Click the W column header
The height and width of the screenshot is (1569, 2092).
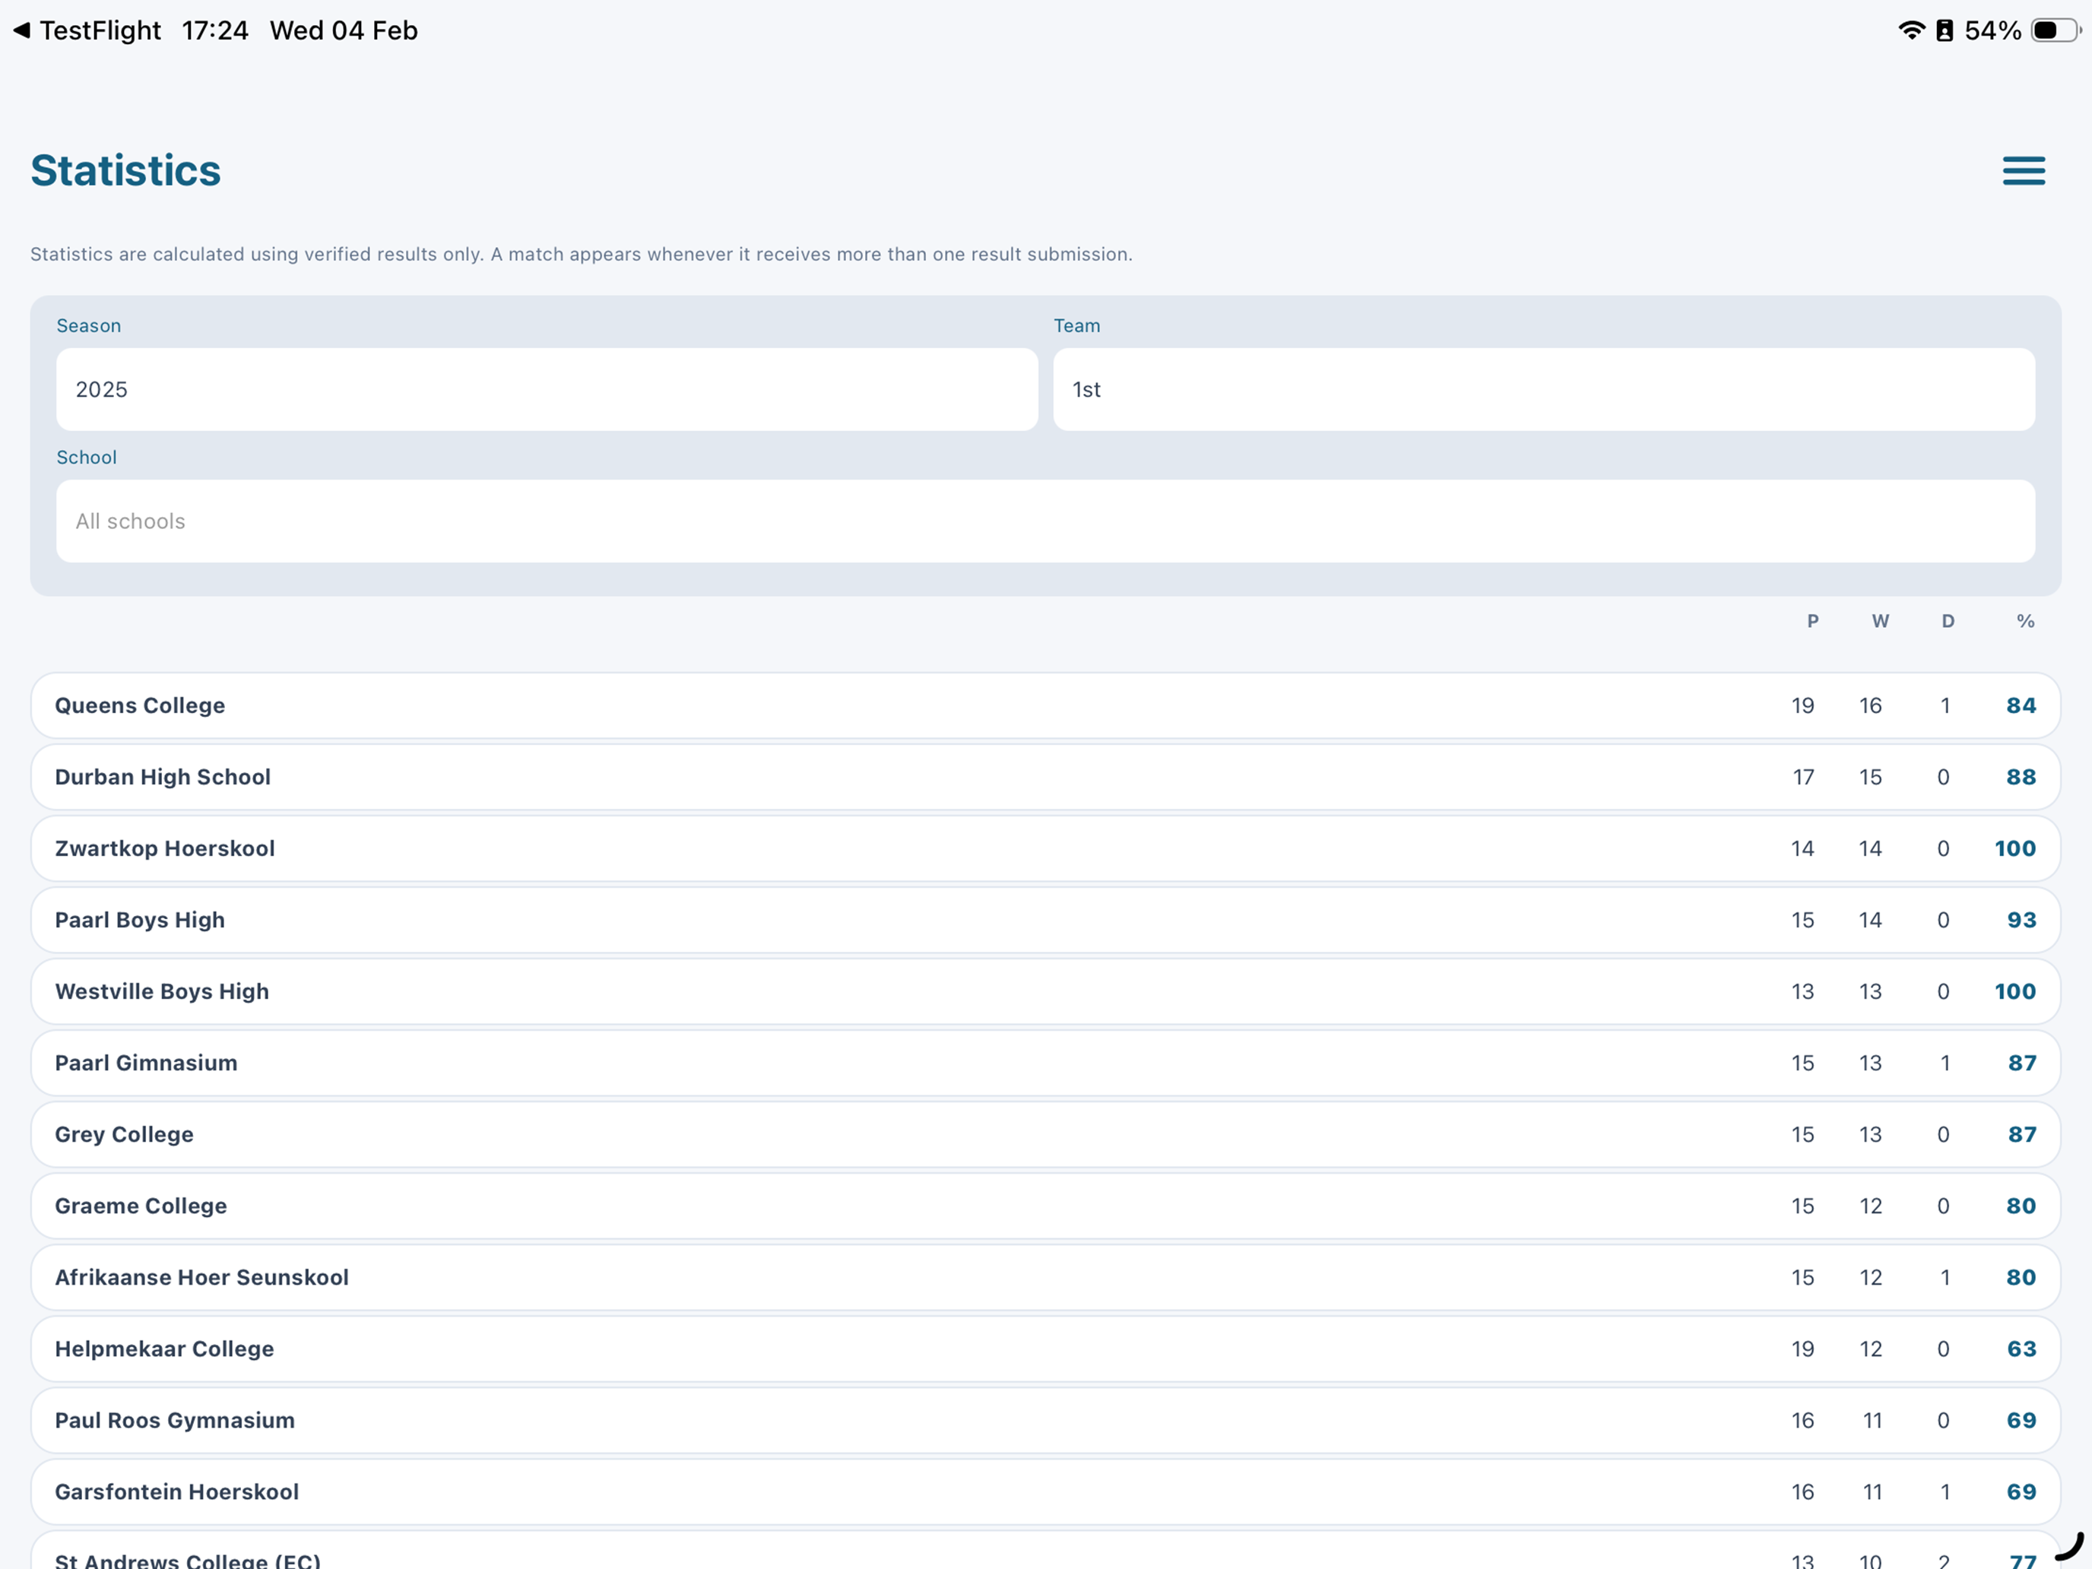click(x=1880, y=621)
